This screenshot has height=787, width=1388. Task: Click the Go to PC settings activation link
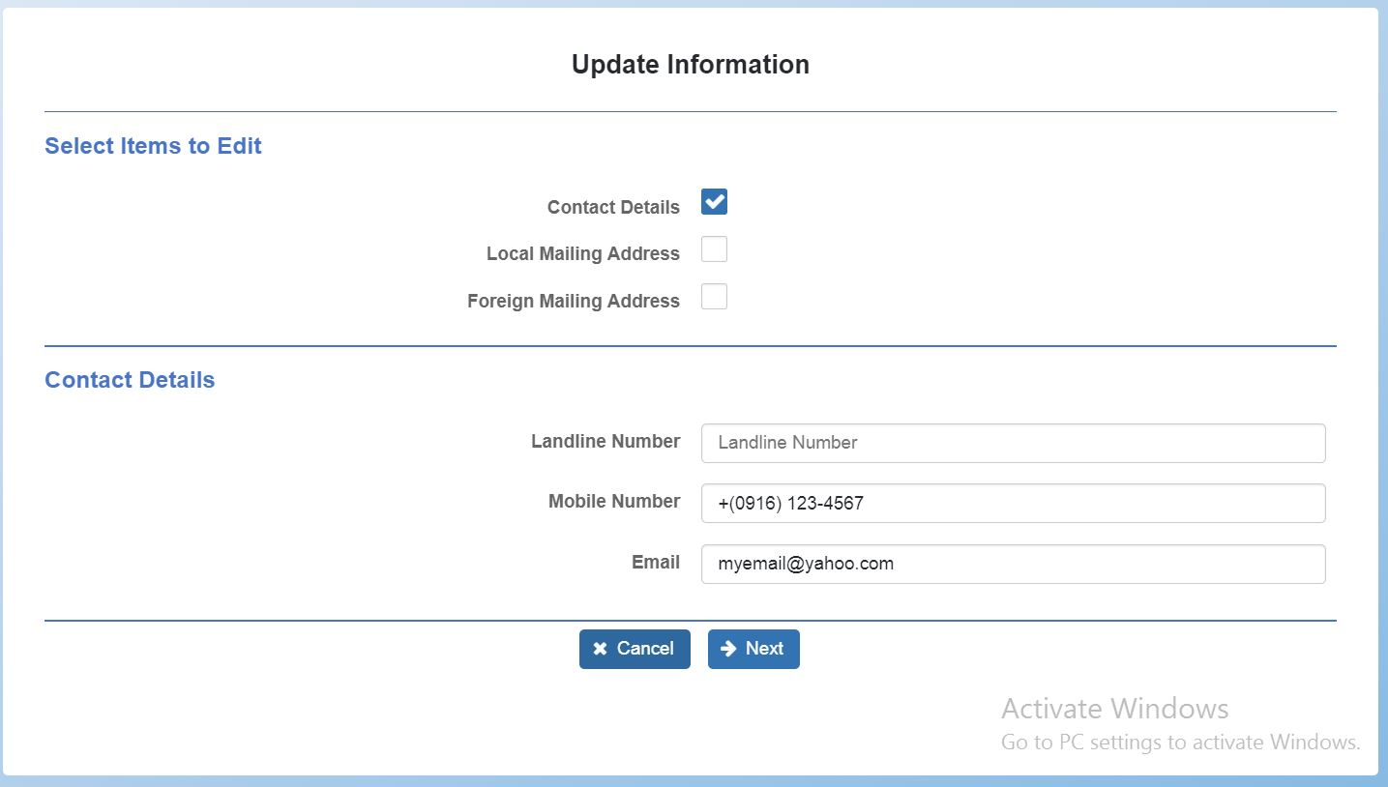point(1179,742)
